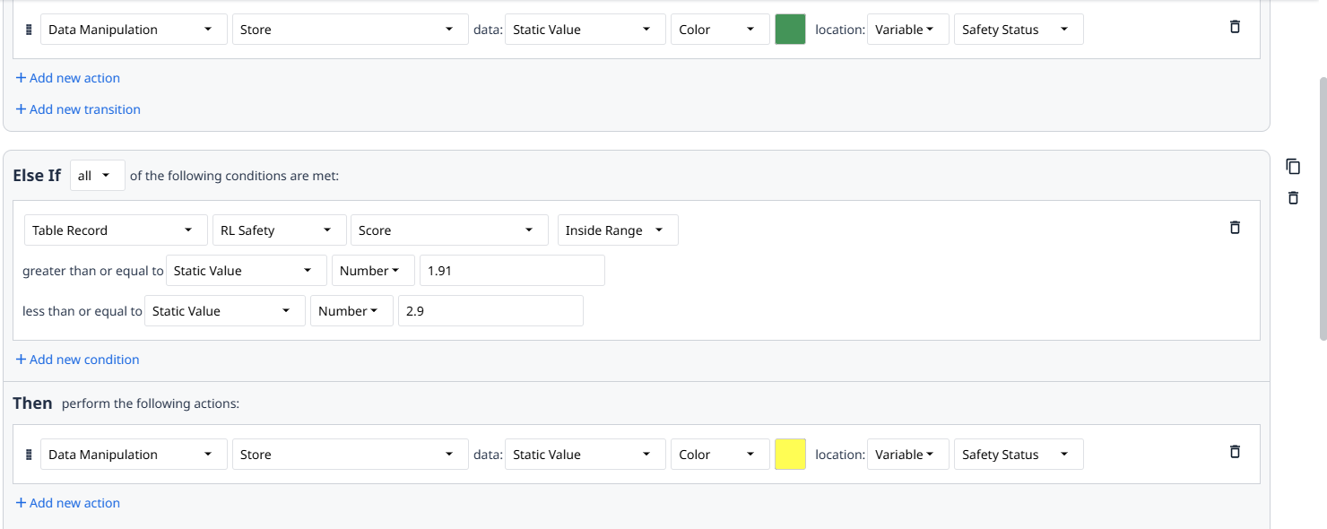
Task: Click the yellow color swatch
Action: [x=790, y=455]
